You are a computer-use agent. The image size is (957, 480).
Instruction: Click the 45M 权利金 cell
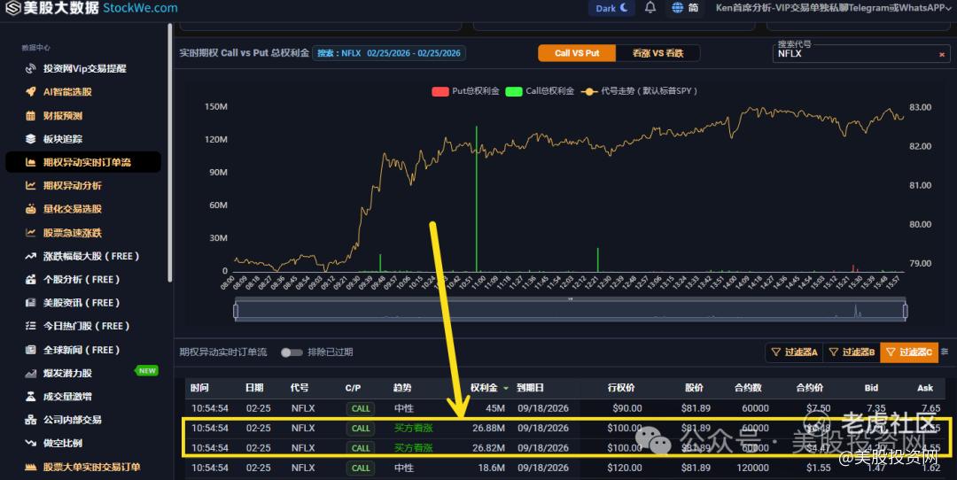(x=495, y=408)
